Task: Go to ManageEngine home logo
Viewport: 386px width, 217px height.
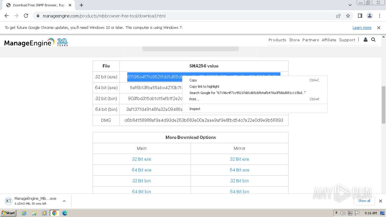Action: (x=36, y=42)
